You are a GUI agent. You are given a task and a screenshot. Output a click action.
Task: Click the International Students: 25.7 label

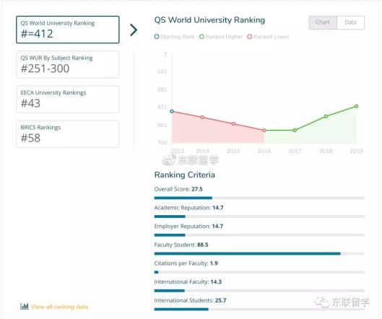[x=190, y=300]
